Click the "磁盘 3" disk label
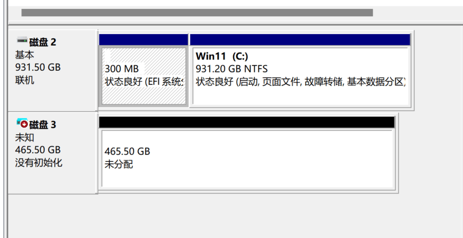This screenshot has height=238, width=463. click(x=43, y=125)
